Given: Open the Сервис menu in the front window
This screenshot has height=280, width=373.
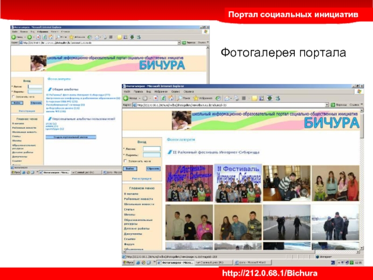Looking at the screenshot, I should (x=176, y=91).
